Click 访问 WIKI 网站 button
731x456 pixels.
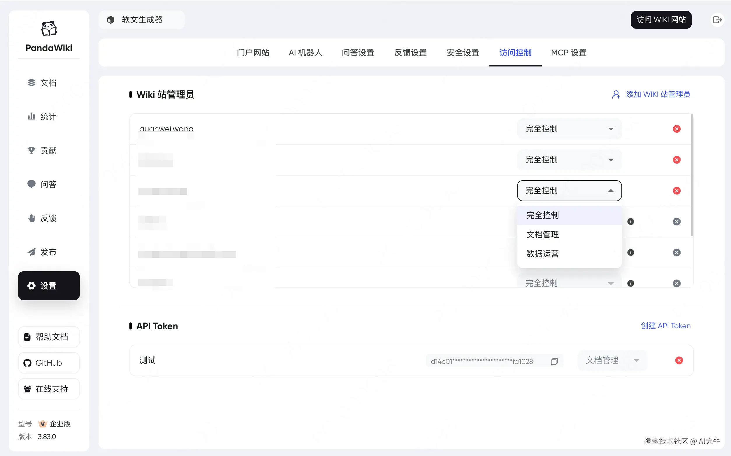661,20
